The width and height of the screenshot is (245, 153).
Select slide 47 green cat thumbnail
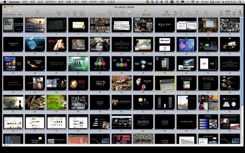(57, 102)
